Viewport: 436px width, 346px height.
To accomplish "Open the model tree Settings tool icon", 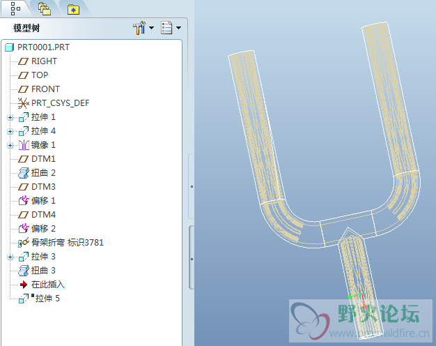I will click(x=139, y=28).
